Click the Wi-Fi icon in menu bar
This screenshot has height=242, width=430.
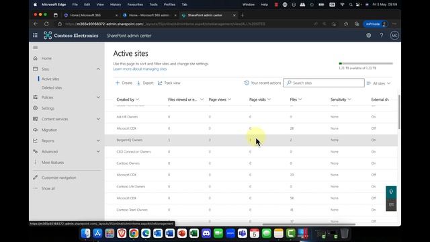(342, 5)
